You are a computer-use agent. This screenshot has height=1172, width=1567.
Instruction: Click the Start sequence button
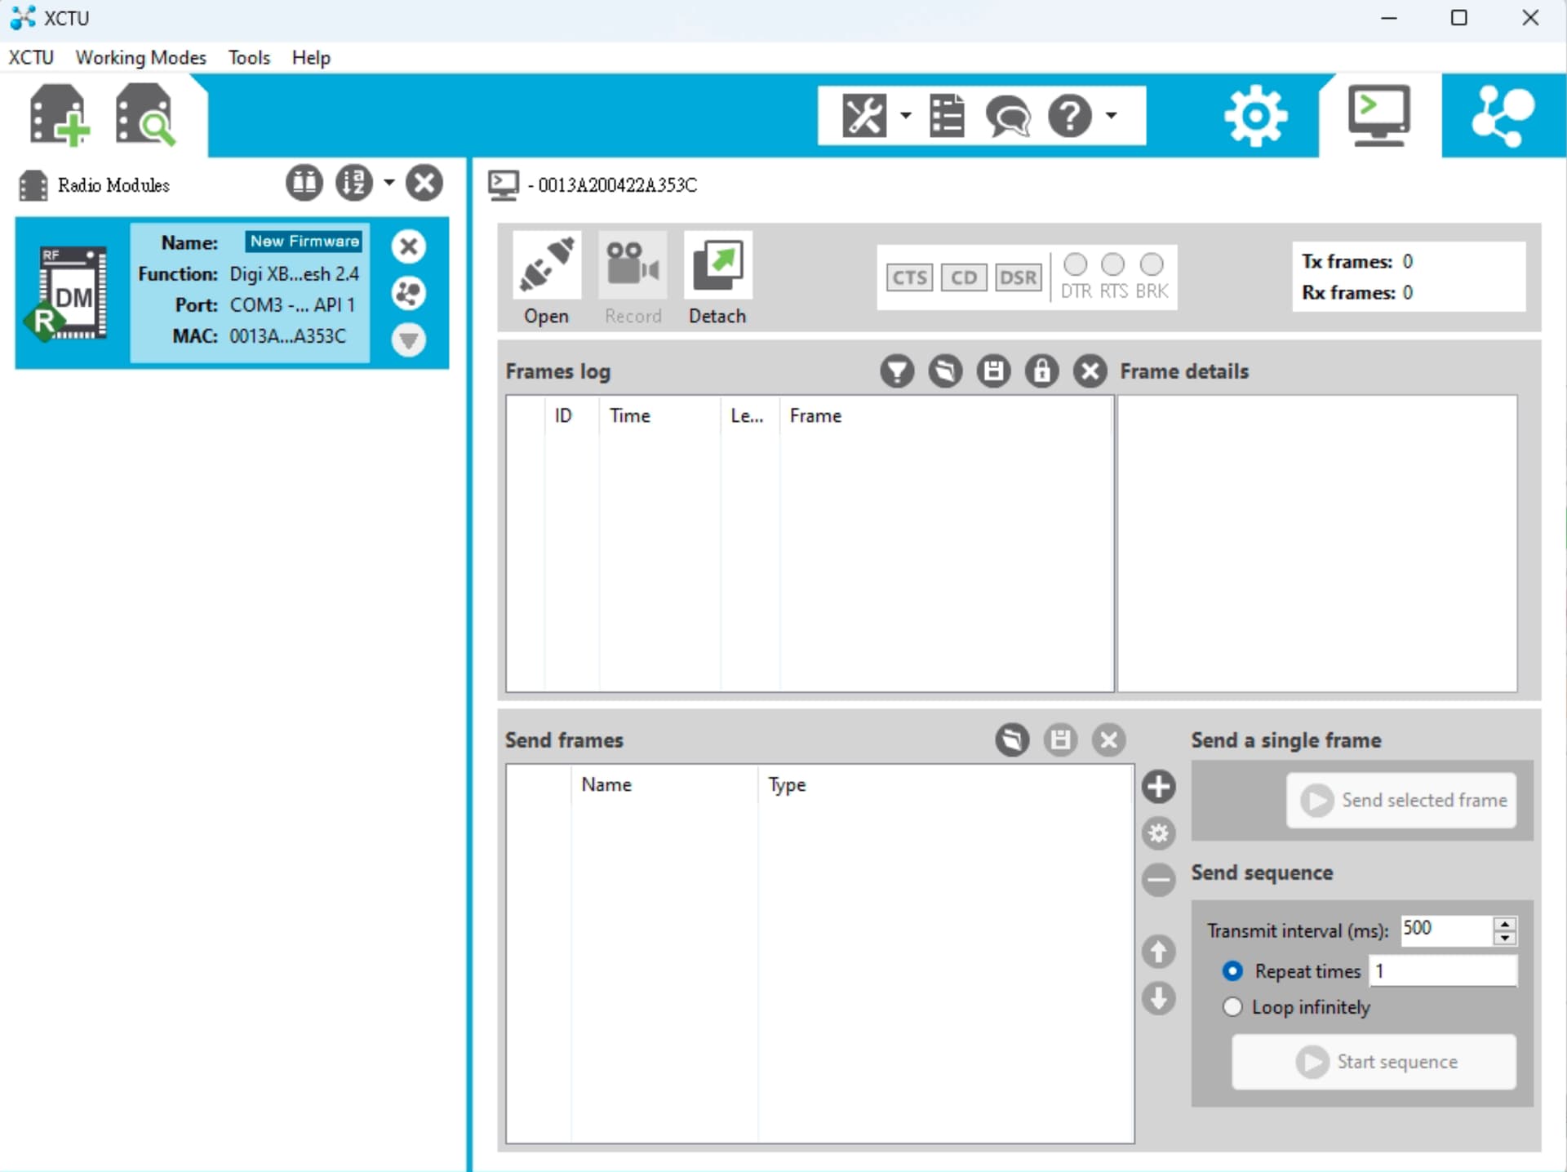[1374, 1062]
